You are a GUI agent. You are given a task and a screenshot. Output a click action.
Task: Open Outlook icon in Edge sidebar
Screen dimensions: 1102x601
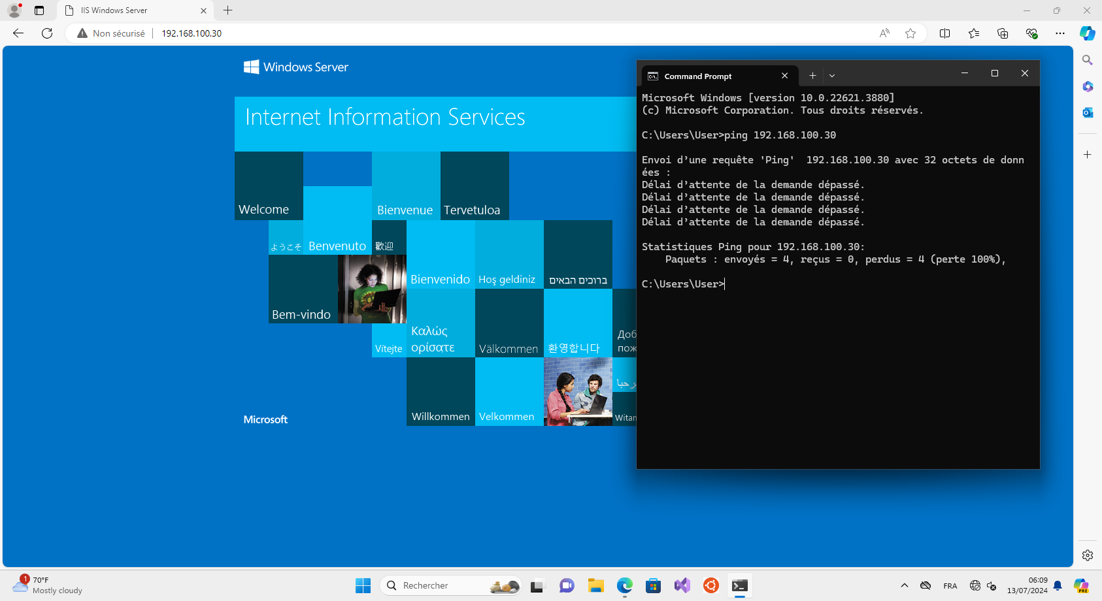coord(1088,112)
